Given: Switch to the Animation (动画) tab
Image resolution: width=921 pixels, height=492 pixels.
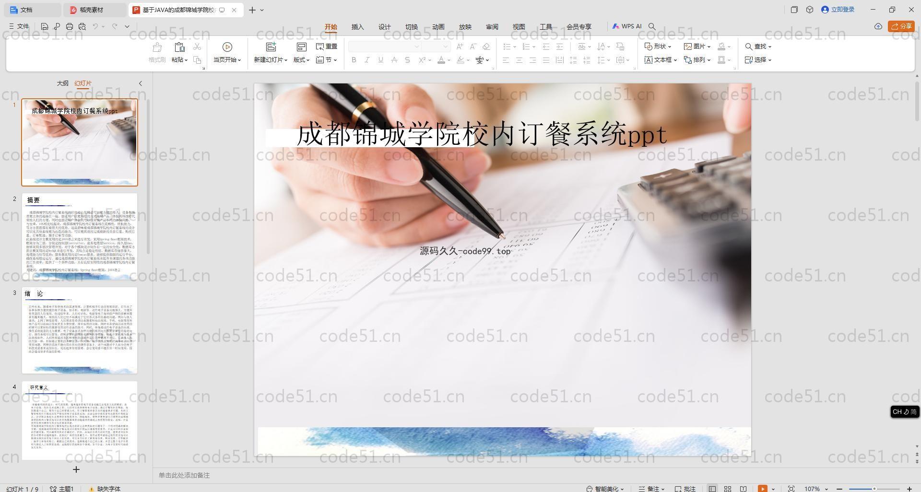Looking at the screenshot, I should [x=438, y=27].
